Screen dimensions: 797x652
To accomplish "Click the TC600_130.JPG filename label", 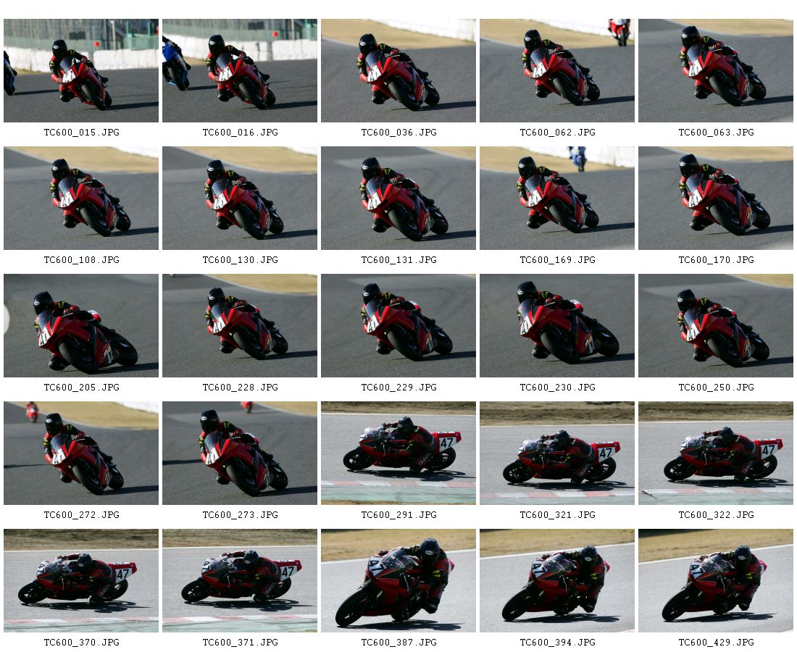I will [x=240, y=259].
